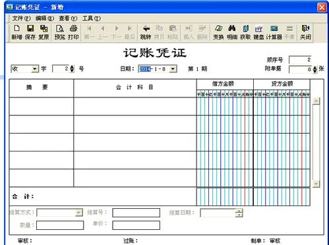
Task: Open the 工具(T) menu
Action: coord(92,18)
